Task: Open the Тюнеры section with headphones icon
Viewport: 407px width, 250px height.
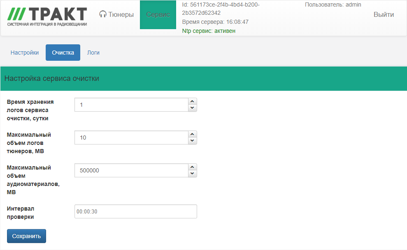Action: click(x=116, y=14)
